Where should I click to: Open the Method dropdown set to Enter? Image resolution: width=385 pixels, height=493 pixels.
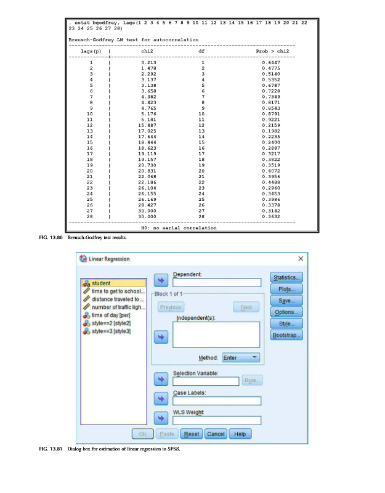(241, 358)
